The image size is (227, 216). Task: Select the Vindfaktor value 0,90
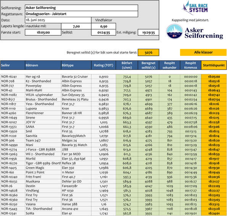coord(103,26)
